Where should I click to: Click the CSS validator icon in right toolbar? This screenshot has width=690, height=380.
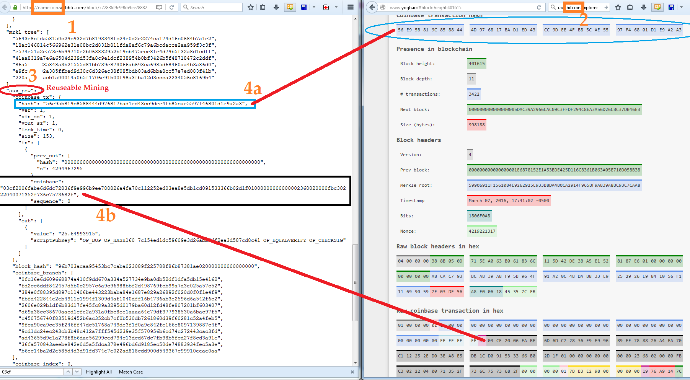[657, 7]
